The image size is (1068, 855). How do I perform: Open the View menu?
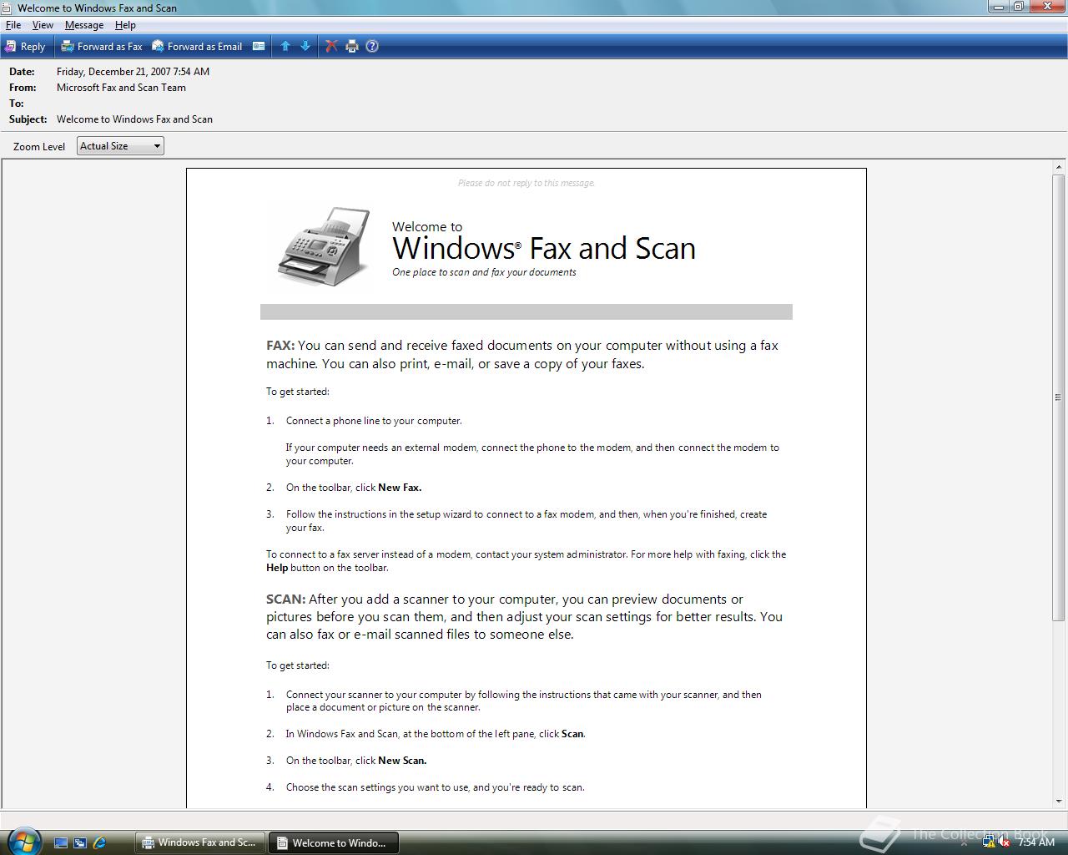(x=43, y=25)
